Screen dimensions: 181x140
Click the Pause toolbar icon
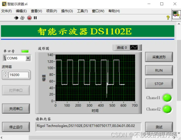[x=35, y=18]
